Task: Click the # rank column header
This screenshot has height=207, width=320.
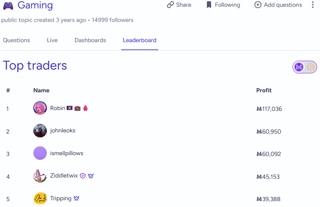Action: tap(8, 90)
